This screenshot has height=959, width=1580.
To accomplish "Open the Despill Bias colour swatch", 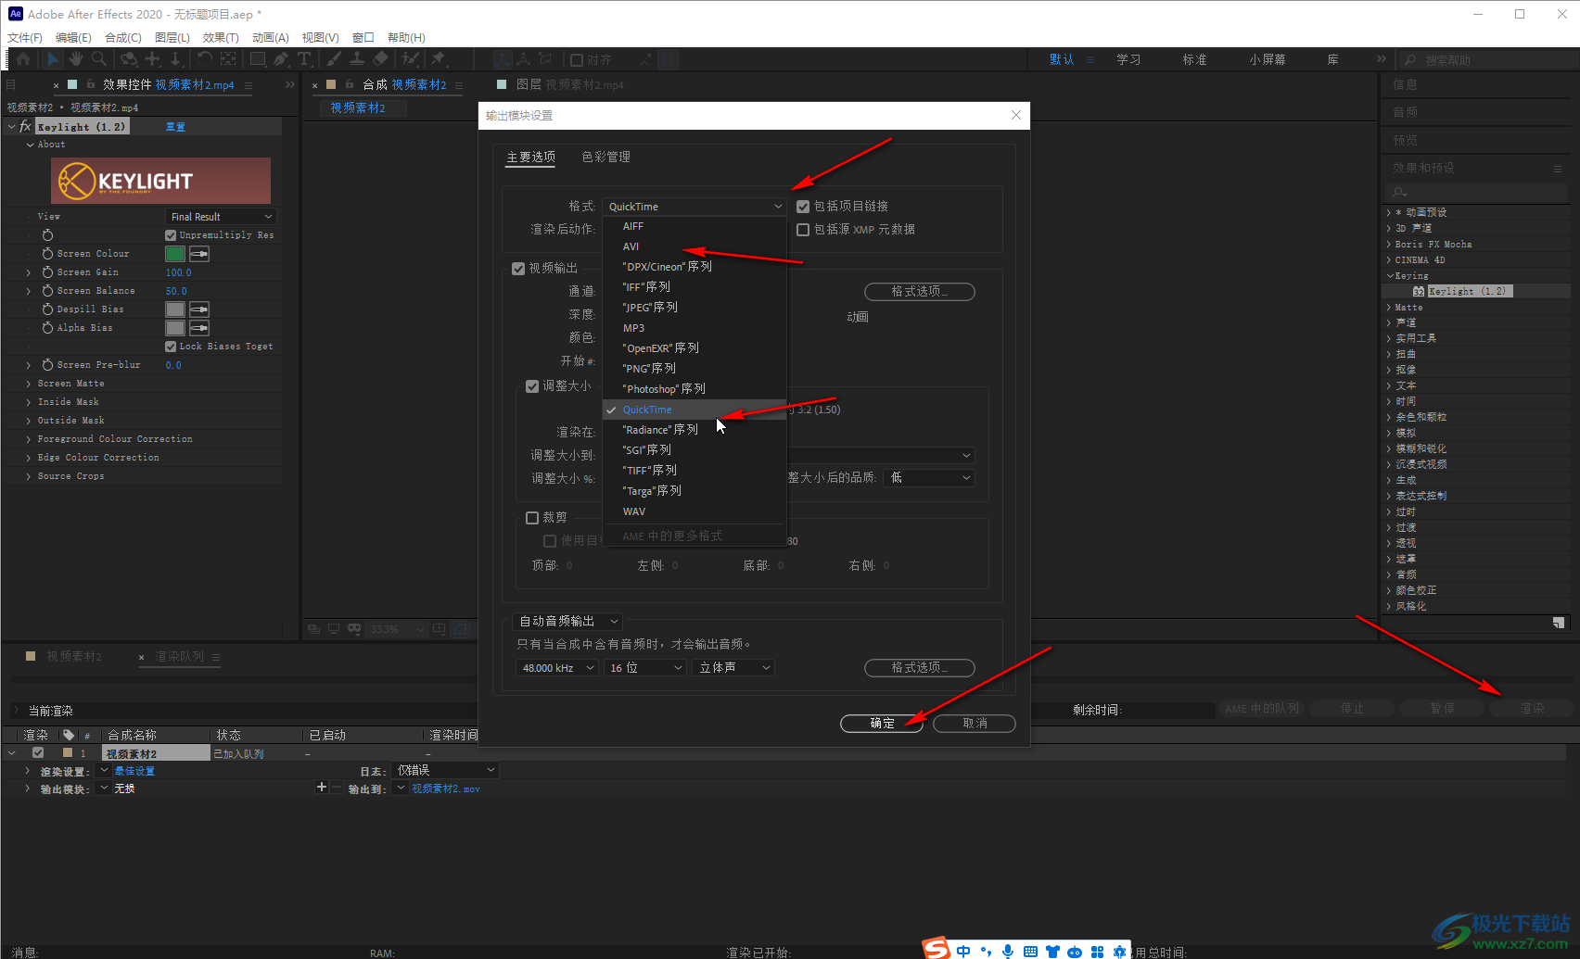I will 175,309.
